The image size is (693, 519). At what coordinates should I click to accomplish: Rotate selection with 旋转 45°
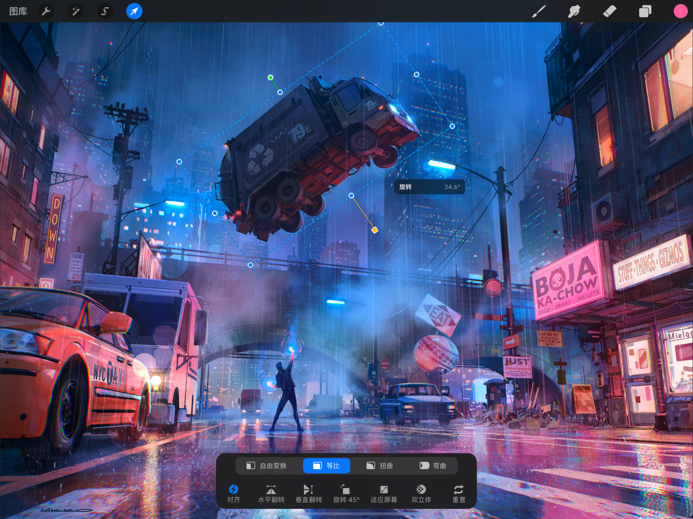pos(346,494)
